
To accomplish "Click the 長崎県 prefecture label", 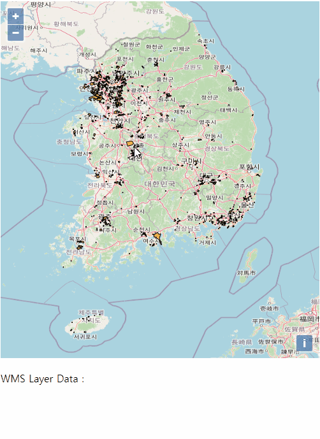I will (242, 342).
